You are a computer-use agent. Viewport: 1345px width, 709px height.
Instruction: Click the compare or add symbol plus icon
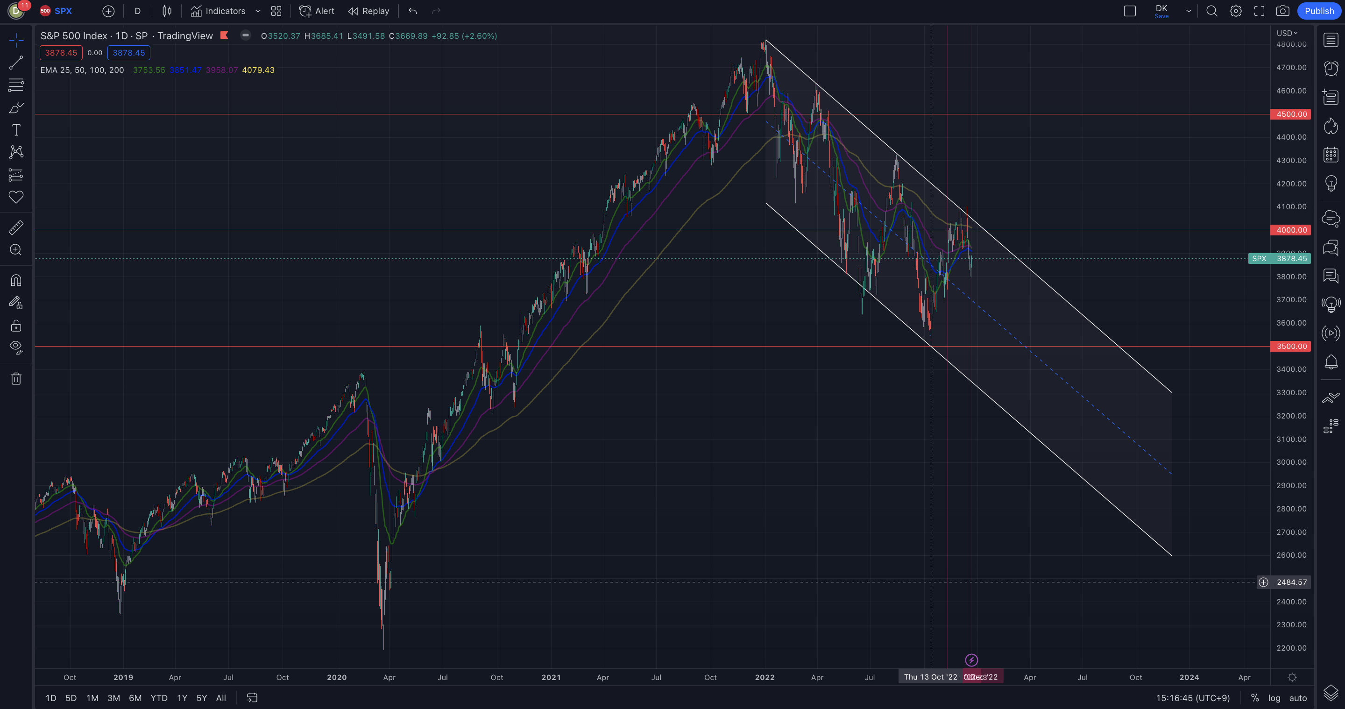pos(108,11)
